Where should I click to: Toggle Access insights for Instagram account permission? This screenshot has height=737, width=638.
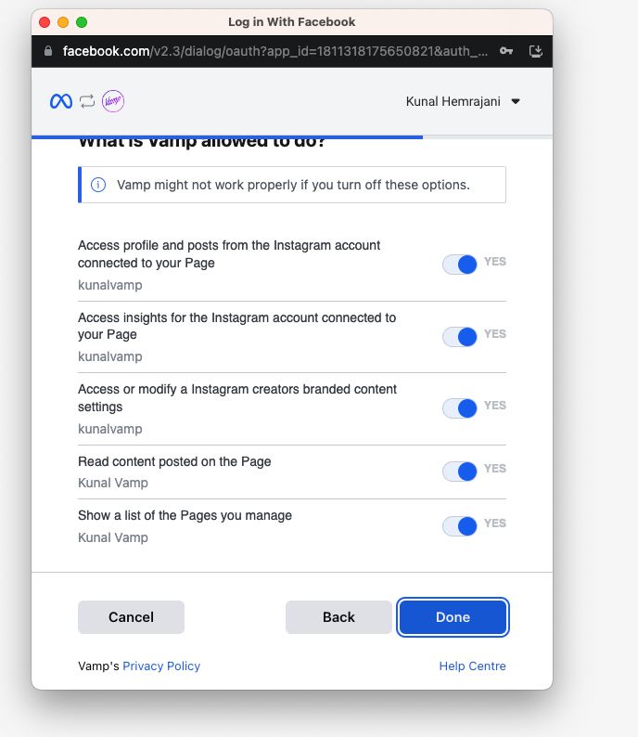(460, 337)
